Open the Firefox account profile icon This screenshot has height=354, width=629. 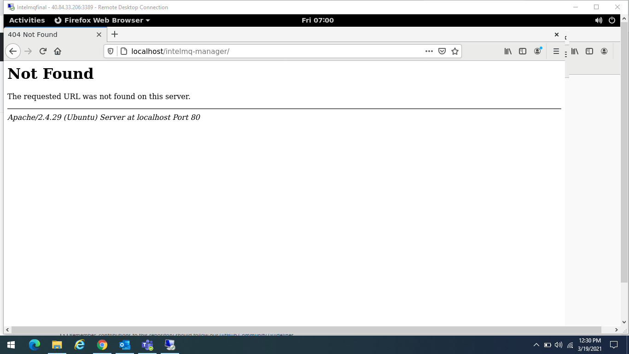coord(537,51)
